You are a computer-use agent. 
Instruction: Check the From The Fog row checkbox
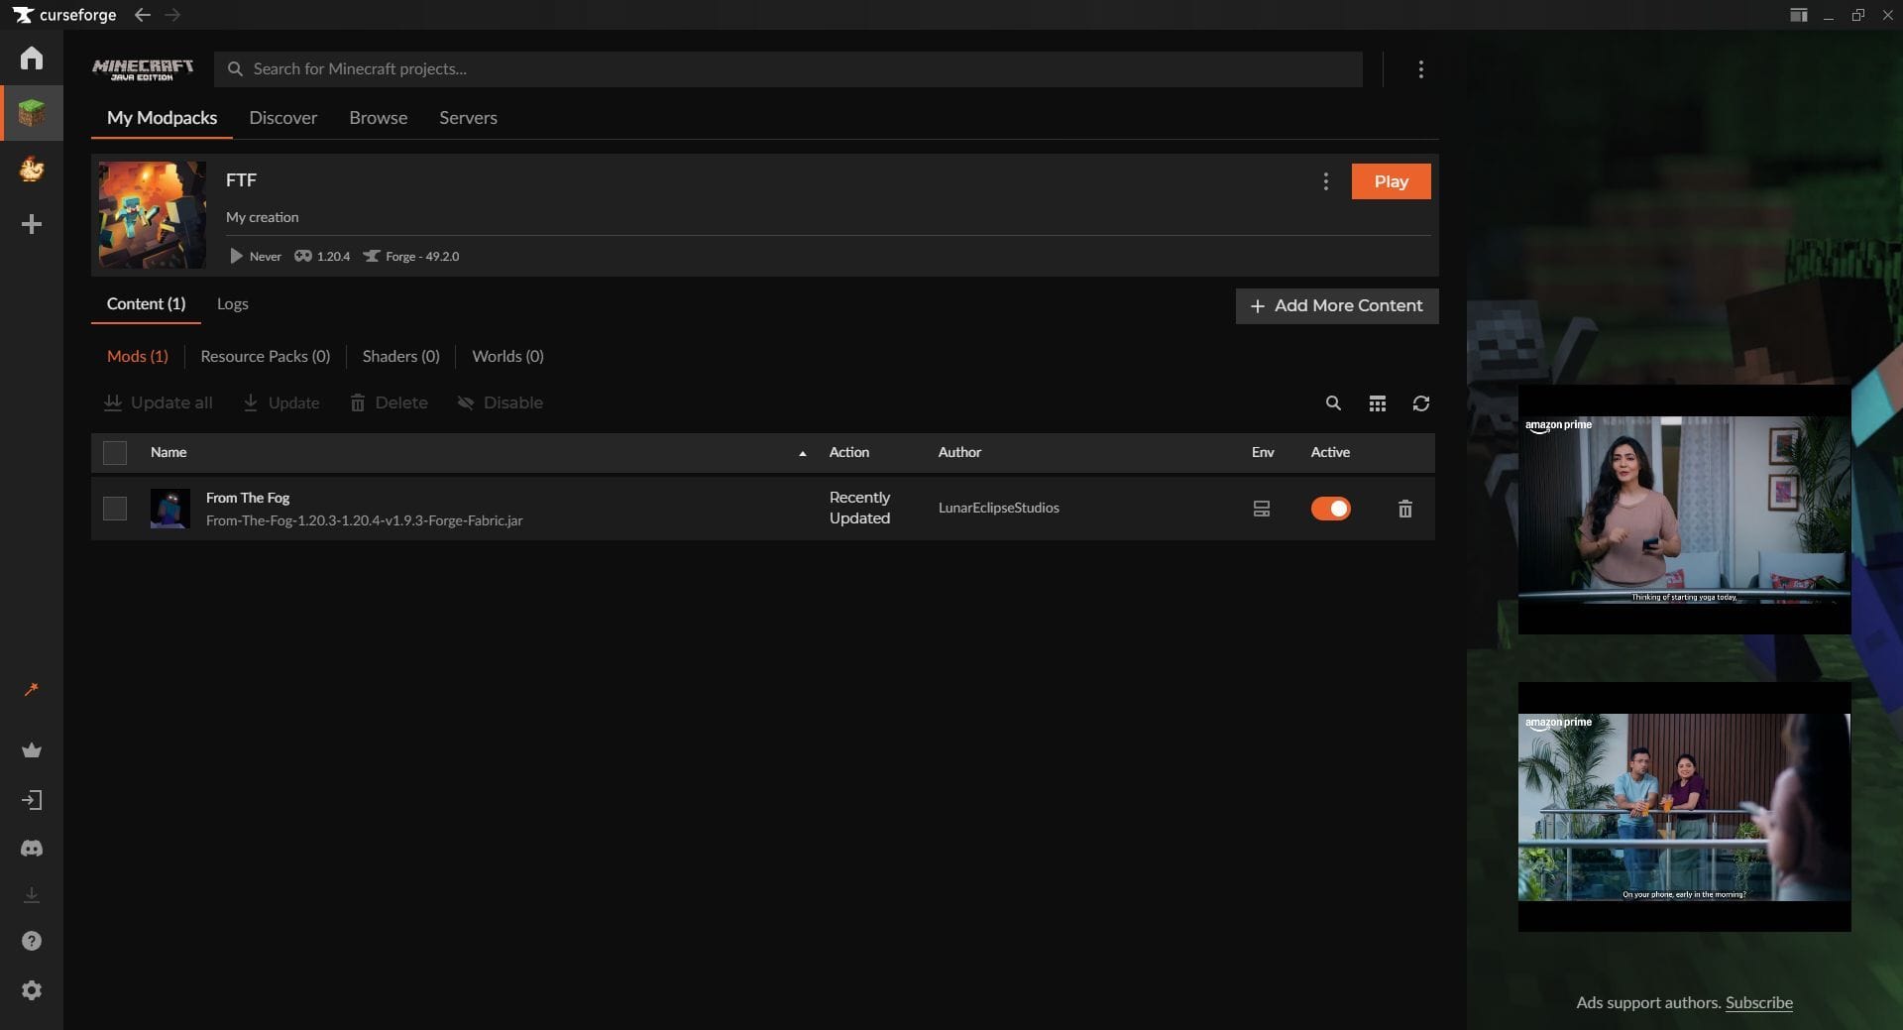pyautogui.click(x=115, y=509)
